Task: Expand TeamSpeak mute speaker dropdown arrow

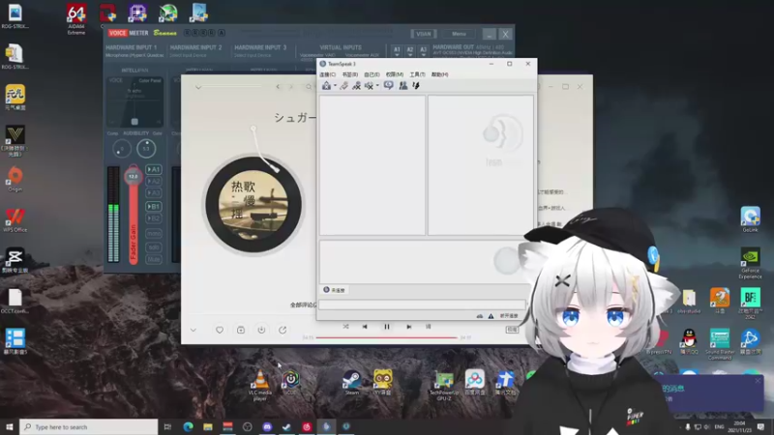Action: 377,86
